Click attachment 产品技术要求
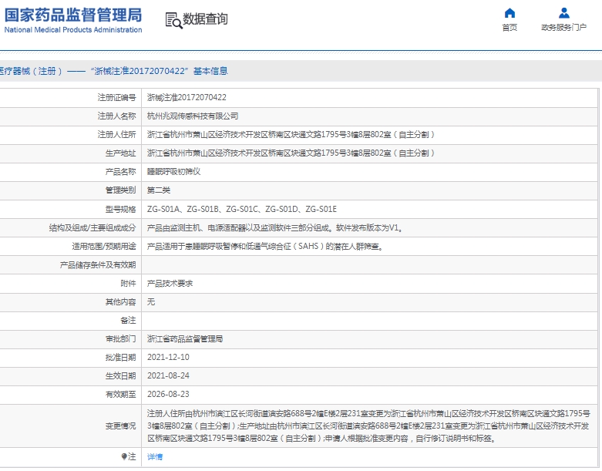Image resolution: width=602 pixels, height=471 pixels. click(x=170, y=283)
